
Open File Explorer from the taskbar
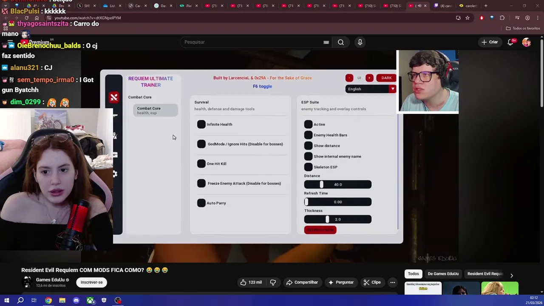coord(62,300)
